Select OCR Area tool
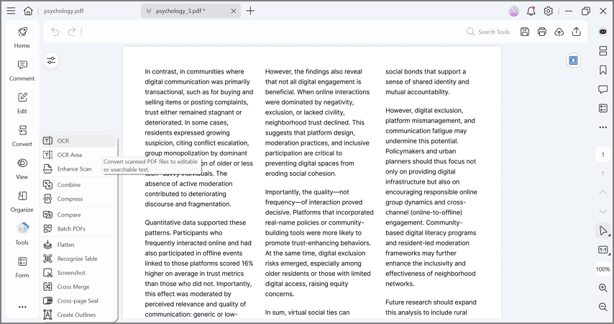 pyautogui.click(x=78, y=155)
